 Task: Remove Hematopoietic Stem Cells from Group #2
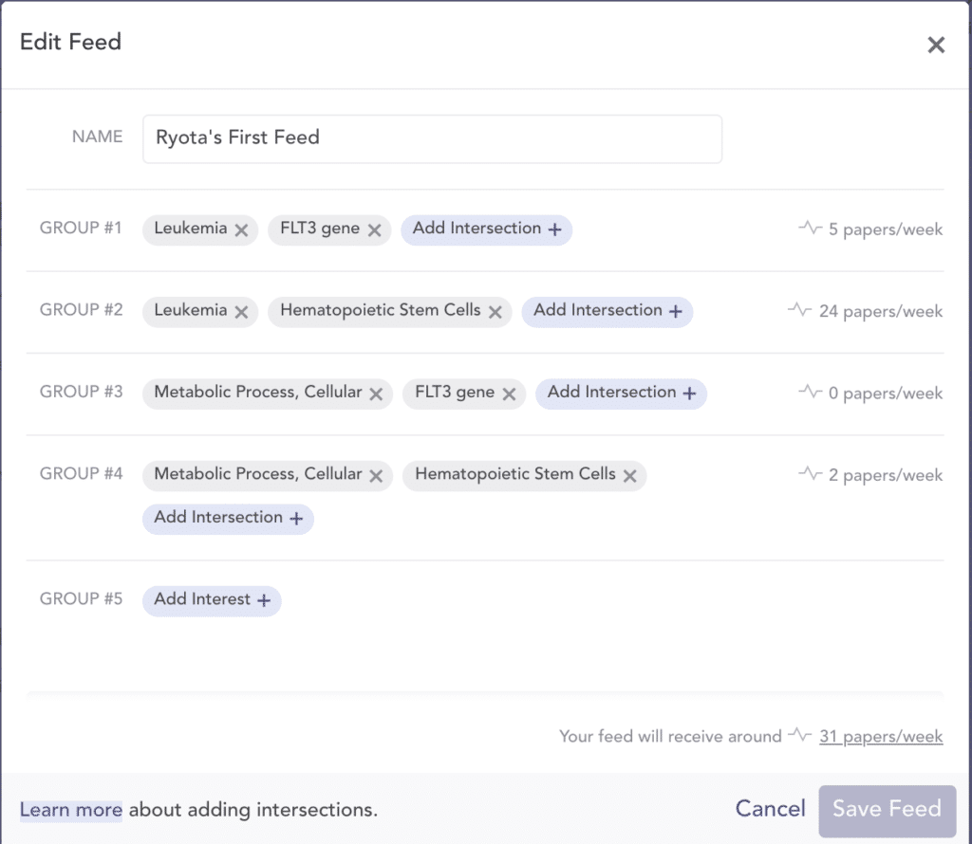(x=495, y=312)
